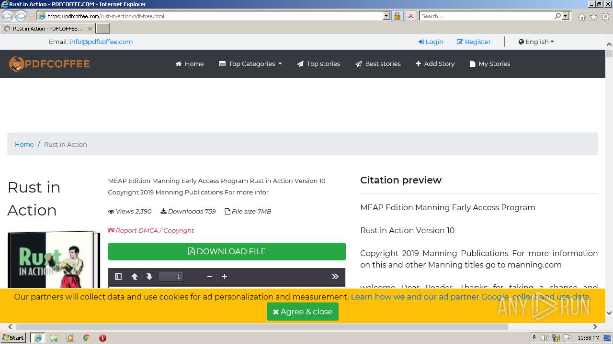The width and height of the screenshot is (613, 344).
Task: Open the English language dropdown
Action: tap(536, 42)
